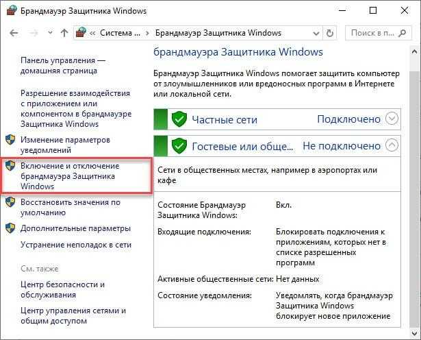Click the 'Гостевые или обще...' header text
The height and width of the screenshot is (340, 421).
[242, 146]
